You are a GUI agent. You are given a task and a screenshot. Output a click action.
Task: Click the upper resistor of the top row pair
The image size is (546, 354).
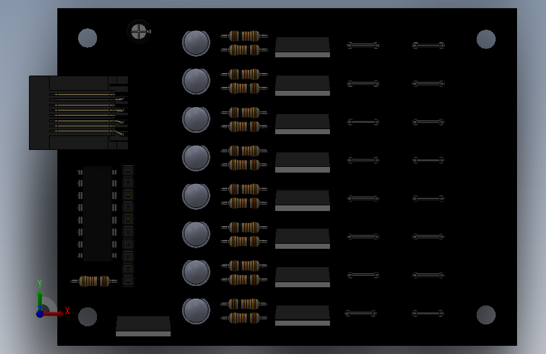click(x=244, y=36)
